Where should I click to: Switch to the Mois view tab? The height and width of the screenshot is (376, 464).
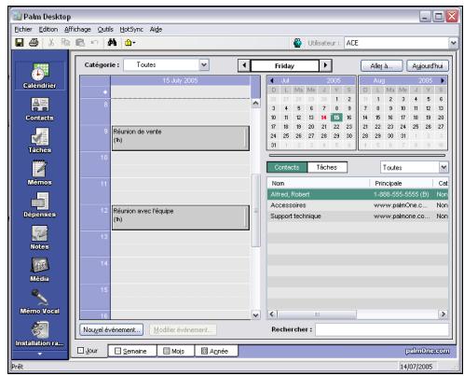pyautogui.click(x=175, y=351)
